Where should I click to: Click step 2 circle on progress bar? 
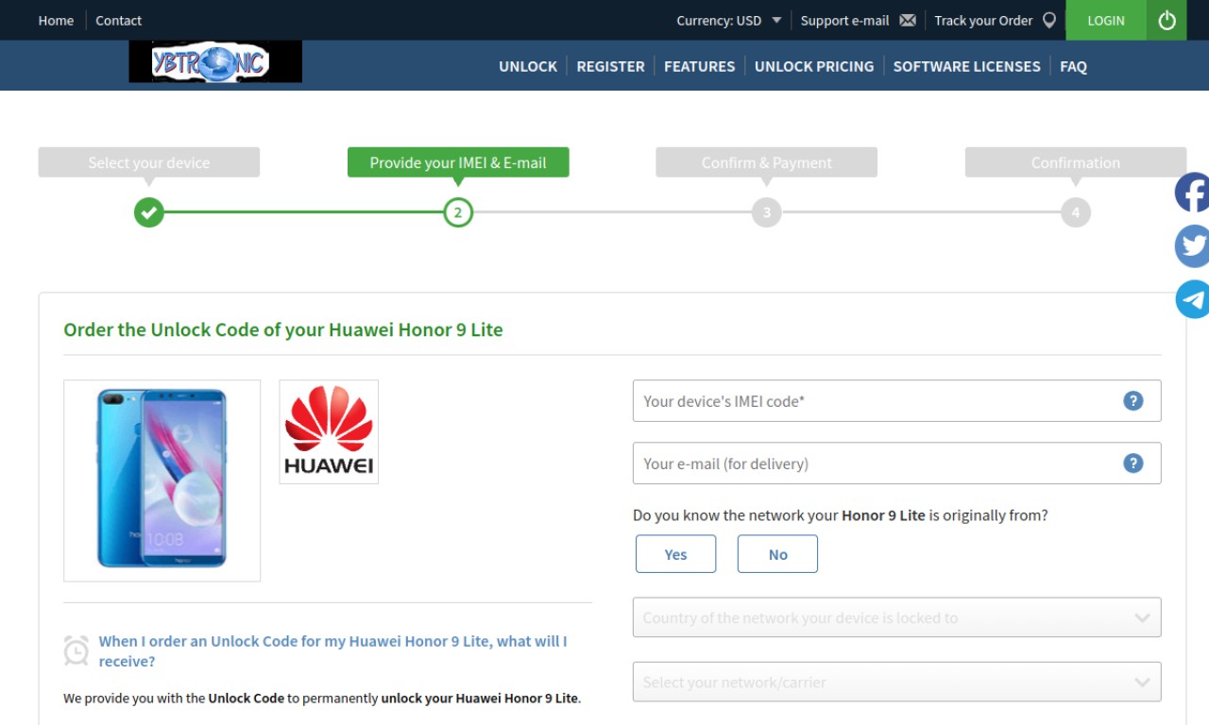tap(458, 212)
